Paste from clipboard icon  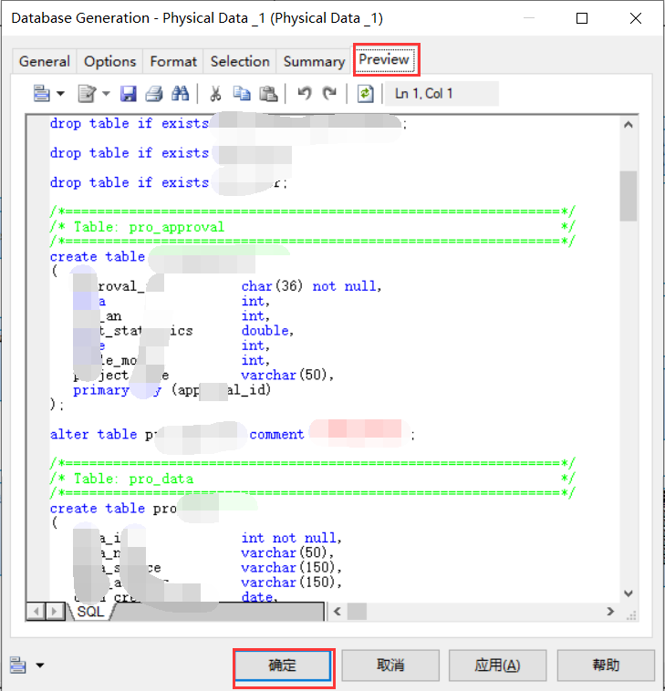pos(268,93)
